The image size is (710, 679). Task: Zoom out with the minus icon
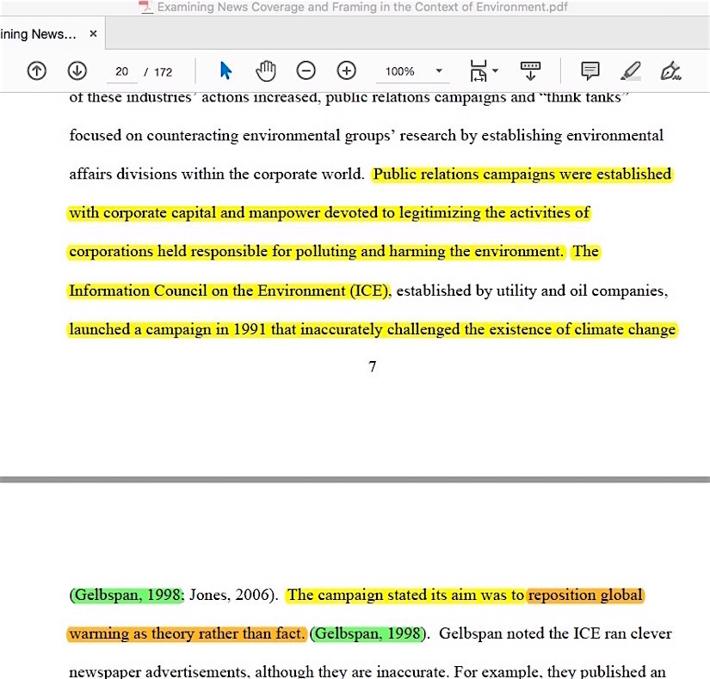click(x=306, y=71)
